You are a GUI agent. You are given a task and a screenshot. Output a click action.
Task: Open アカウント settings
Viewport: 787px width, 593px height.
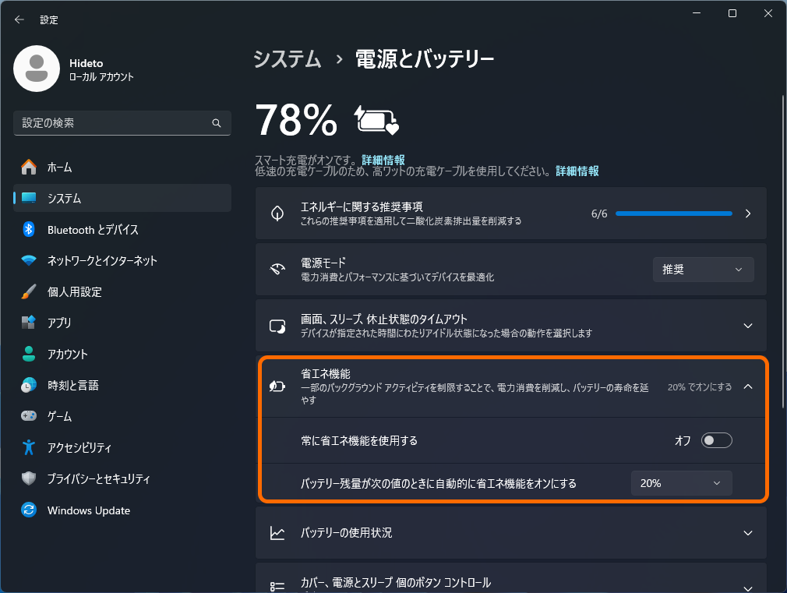(70, 354)
